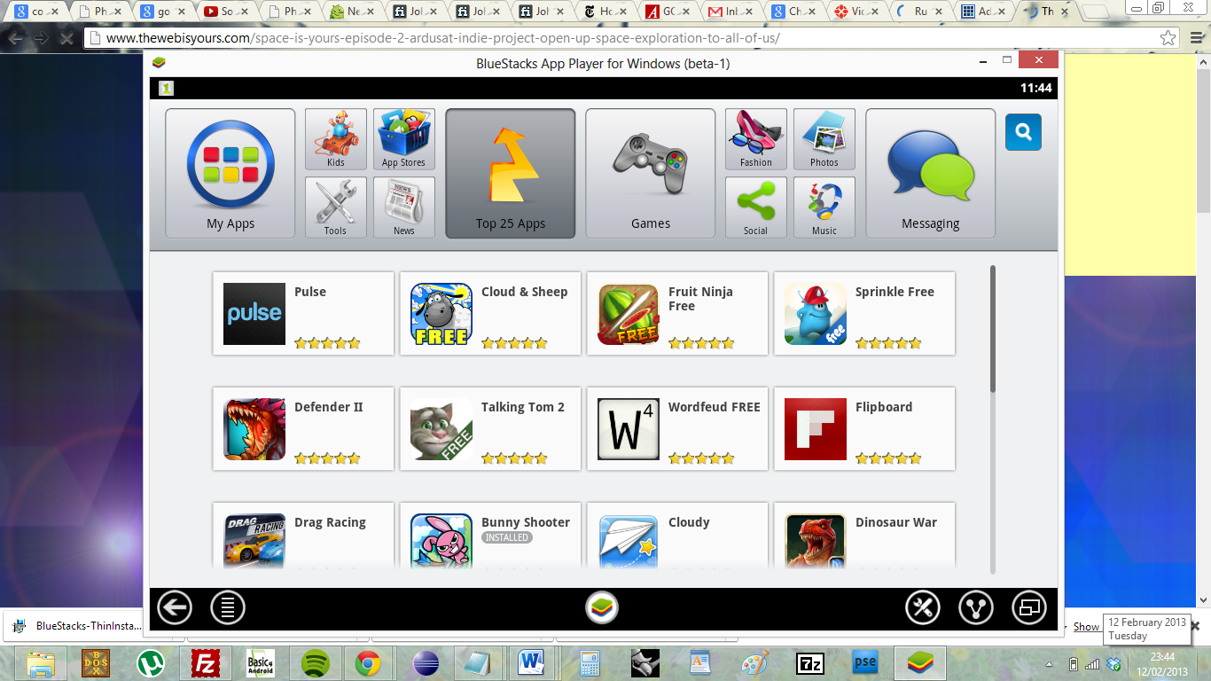Open Microsoft Word from the taskbar
This screenshot has height=681, width=1211.
(x=532, y=662)
